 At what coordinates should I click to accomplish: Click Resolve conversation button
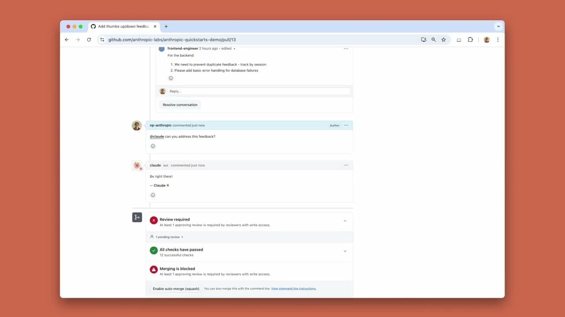click(180, 105)
